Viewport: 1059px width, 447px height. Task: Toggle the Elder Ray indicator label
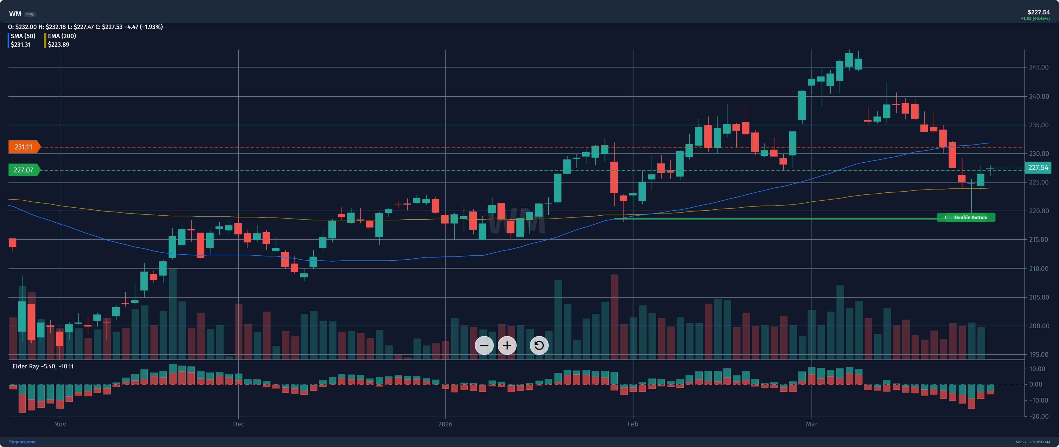click(x=43, y=366)
